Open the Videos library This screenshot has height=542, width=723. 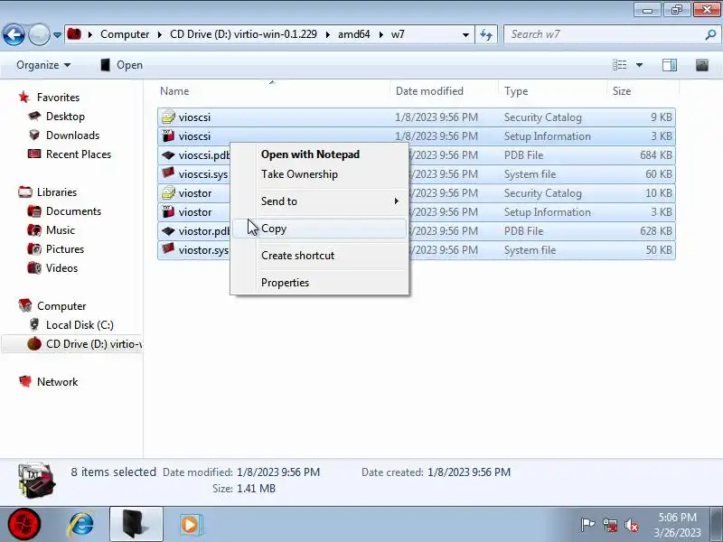pyautogui.click(x=61, y=267)
